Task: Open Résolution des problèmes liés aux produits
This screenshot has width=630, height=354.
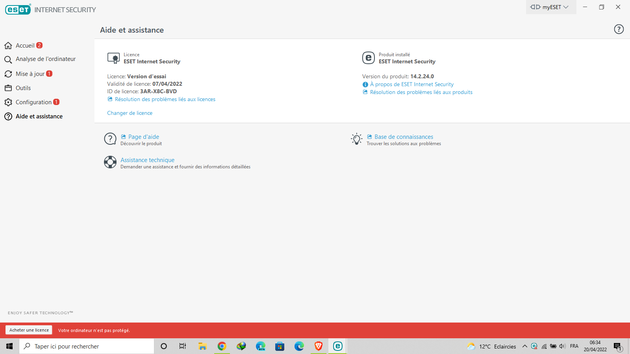Action: (x=421, y=92)
